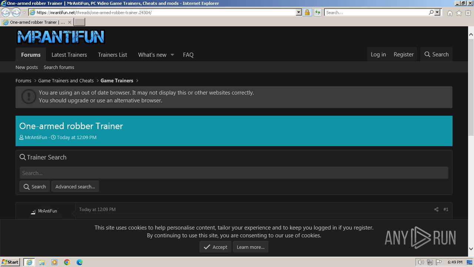Click the 6:49 PM system clock

[455, 262]
